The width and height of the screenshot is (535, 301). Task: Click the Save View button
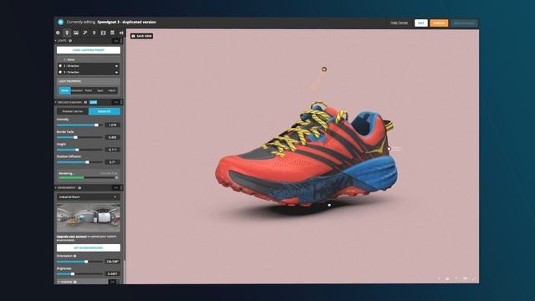tap(141, 36)
